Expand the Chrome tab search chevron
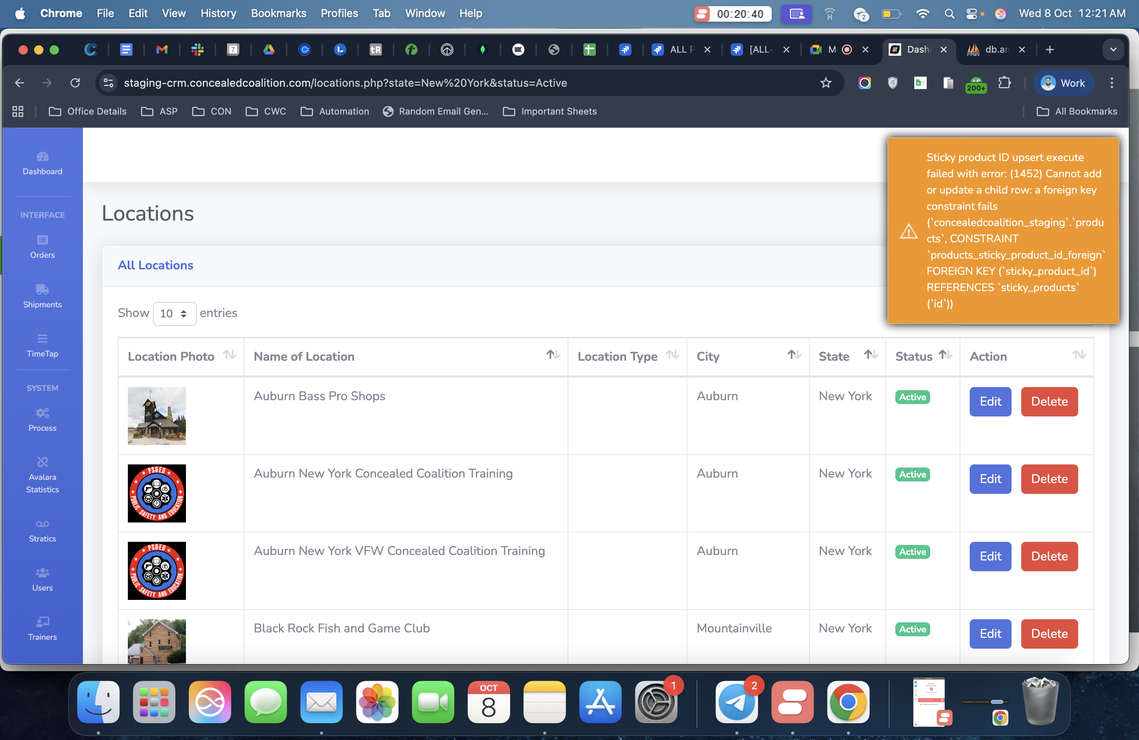Viewport: 1139px width, 740px height. pos(1113,49)
